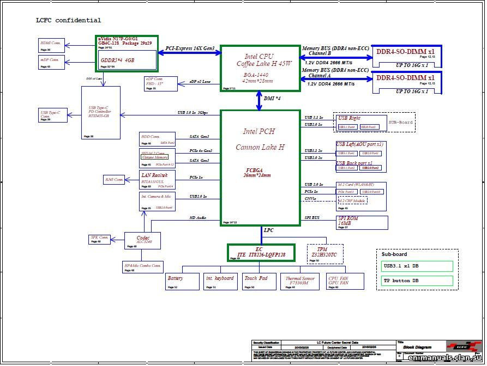Toggle the SUB-Board dashed region

[401, 123]
